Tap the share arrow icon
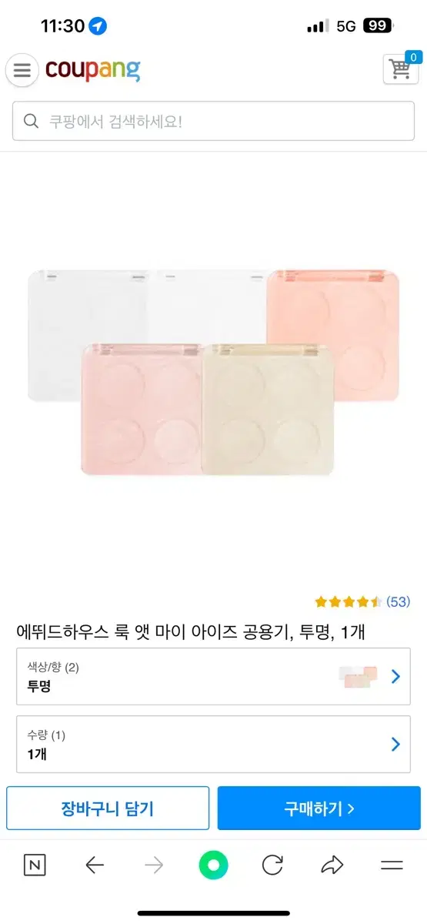 pos(332,865)
